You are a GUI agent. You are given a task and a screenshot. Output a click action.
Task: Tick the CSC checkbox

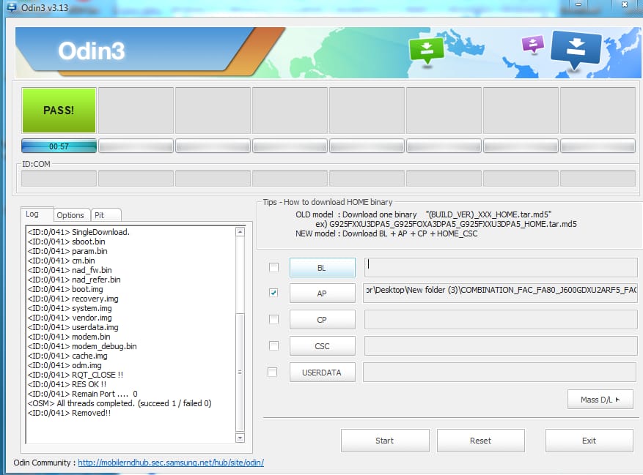(273, 345)
